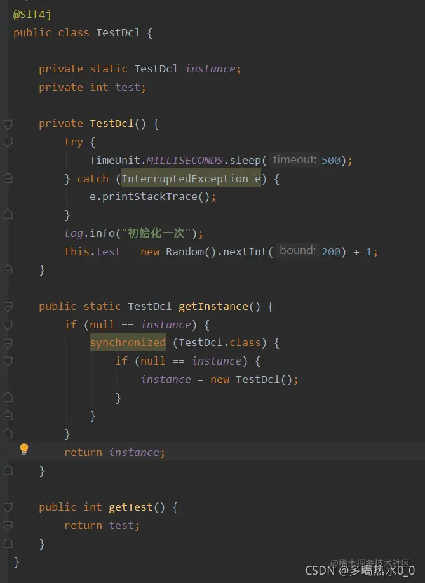
Task: Click this.test in the assignment line
Action: (93, 251)
